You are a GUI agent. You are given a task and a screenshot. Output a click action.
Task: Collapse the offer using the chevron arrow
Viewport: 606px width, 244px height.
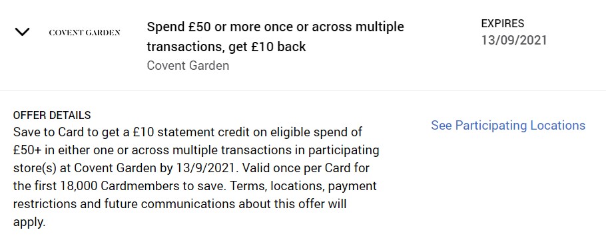coord(22,32)
